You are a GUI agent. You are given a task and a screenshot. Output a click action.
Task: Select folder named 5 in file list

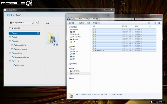pos(124,39)
